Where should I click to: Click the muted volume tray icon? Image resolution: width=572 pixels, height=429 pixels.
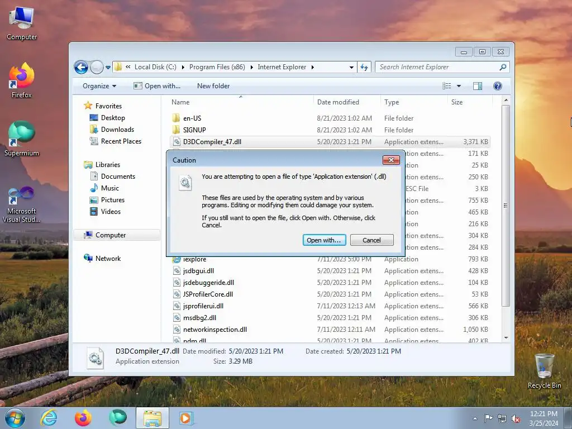pyautogui.click(x=516, y=419)
